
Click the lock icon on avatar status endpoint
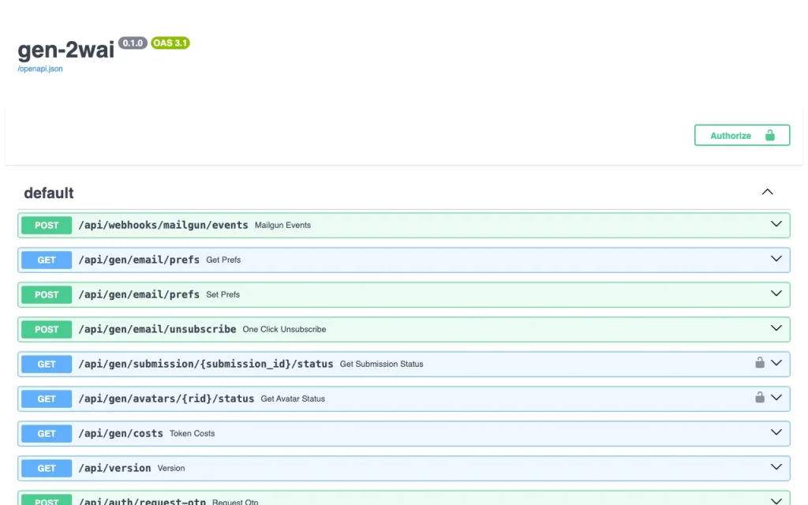coord(760,397)
